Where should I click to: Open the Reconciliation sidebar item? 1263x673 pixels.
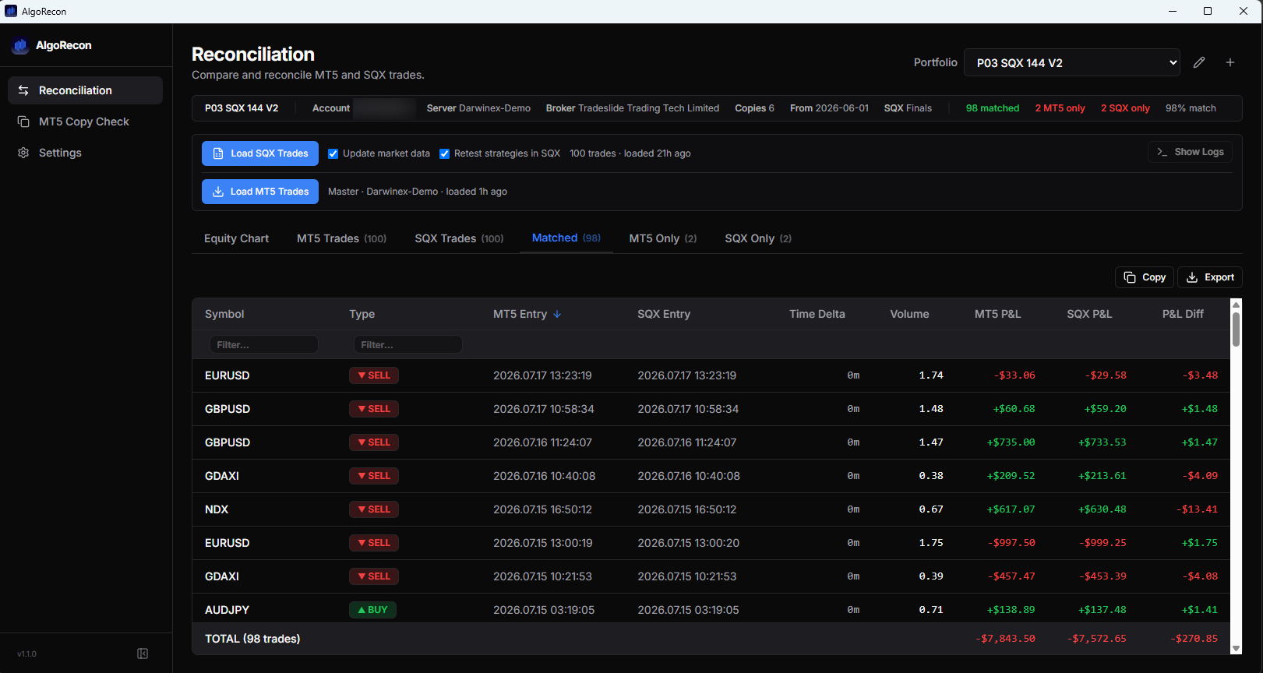[x=85, y=90]
